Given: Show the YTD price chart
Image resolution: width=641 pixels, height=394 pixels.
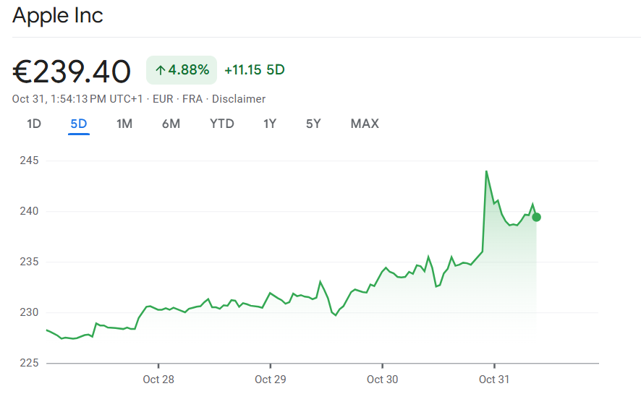Looking at the screenshot, I should point(222,124).
